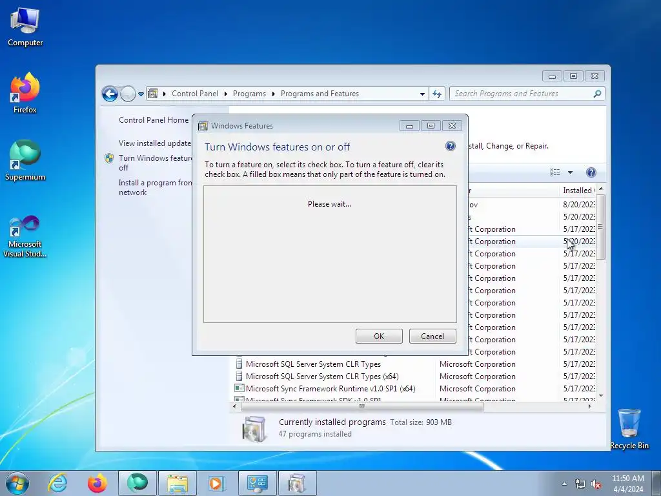
Task: Click Programs and Features breadcrumb item
Action: pyautogui.click(x=320, y=94)
